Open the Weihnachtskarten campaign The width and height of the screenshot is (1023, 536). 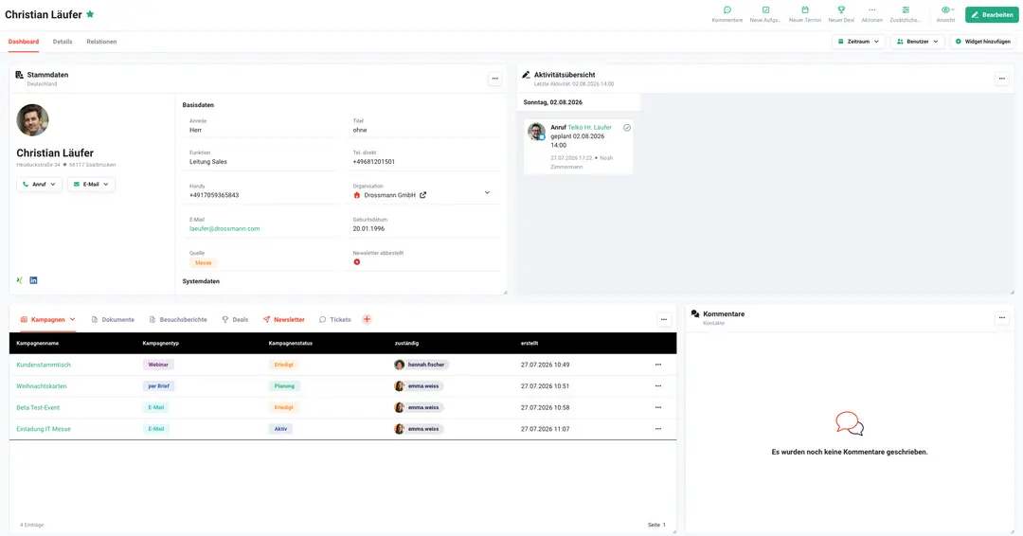point(42,386)
